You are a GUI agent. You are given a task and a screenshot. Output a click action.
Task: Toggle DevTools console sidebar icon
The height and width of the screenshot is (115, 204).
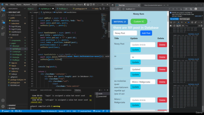point(171,26)
